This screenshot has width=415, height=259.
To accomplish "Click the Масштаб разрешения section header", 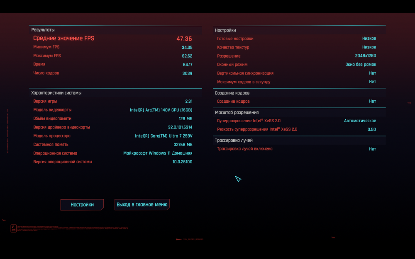I will pos(237,112).
